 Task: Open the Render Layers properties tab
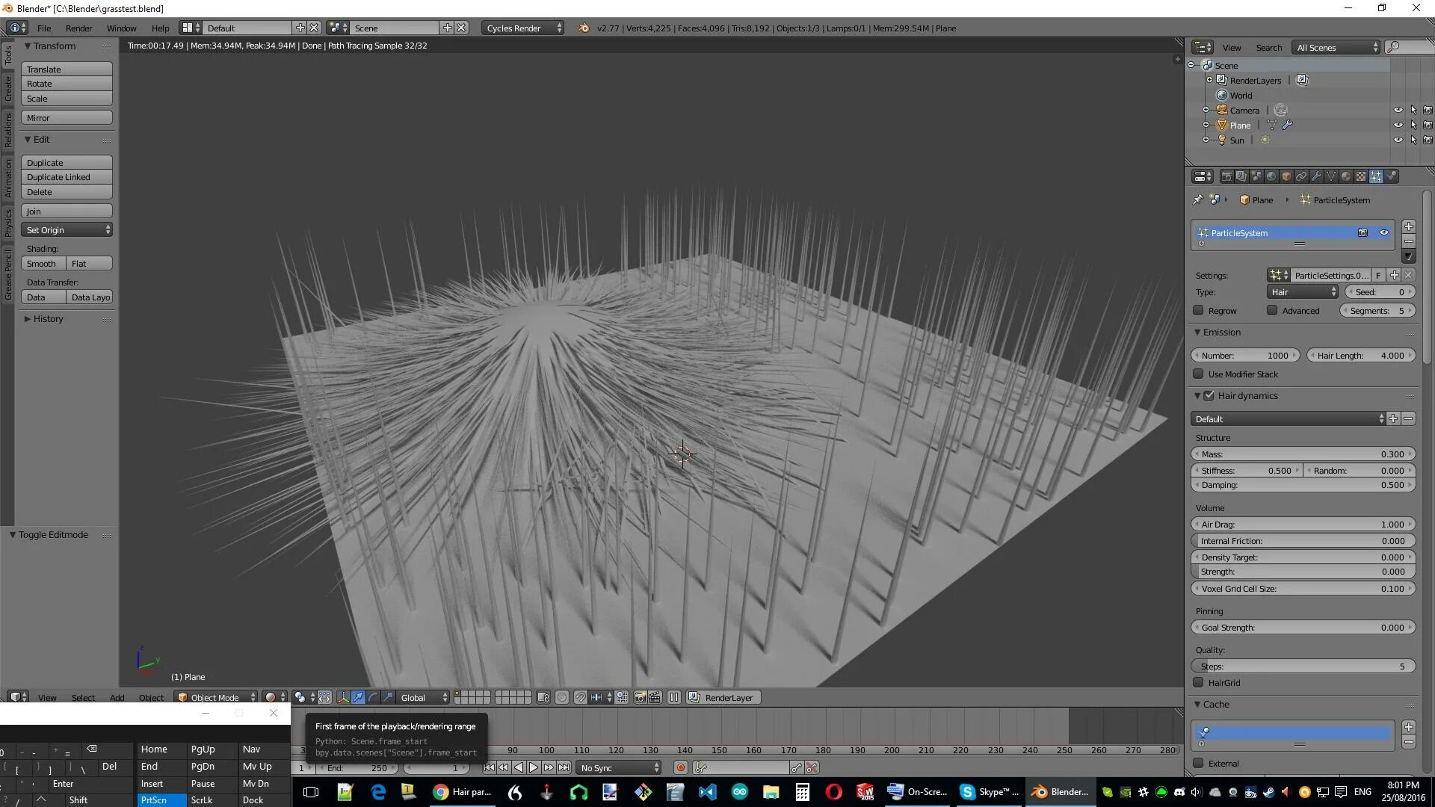point(1241,176)
